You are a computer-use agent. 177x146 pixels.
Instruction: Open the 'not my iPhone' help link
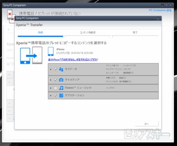point(73,60)
